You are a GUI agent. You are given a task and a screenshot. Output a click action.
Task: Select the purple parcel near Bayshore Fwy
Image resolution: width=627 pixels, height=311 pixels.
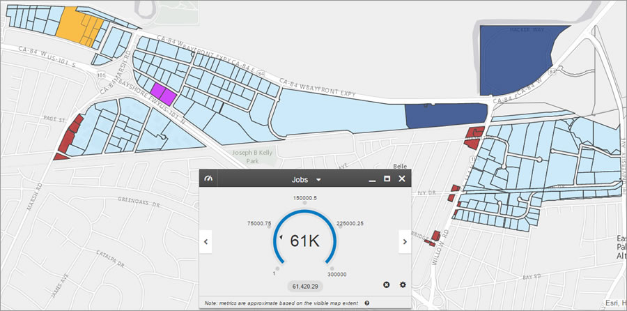point(163,94)
